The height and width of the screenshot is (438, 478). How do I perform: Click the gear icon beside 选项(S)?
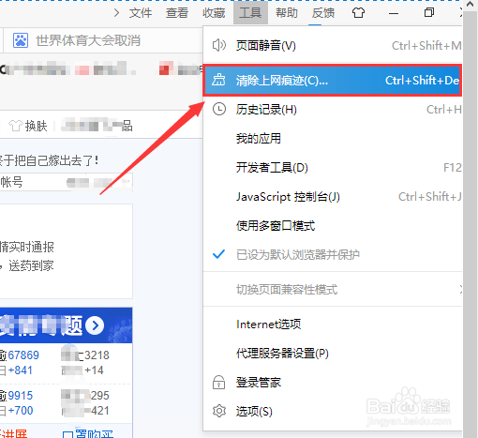[219, 411]
